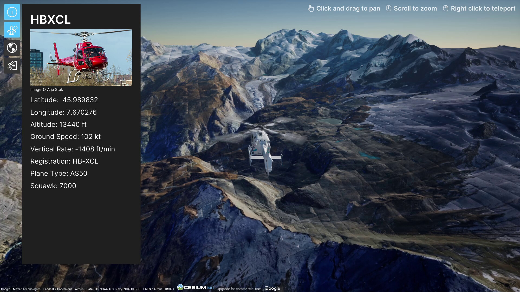The width and height of the screenshot is (520, 292).
Task: Click the Altitude value in the panel
Action: tap(58, 124)
